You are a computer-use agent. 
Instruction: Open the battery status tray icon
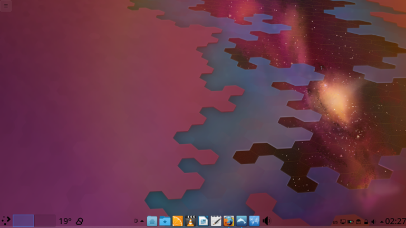click(351, 222)
